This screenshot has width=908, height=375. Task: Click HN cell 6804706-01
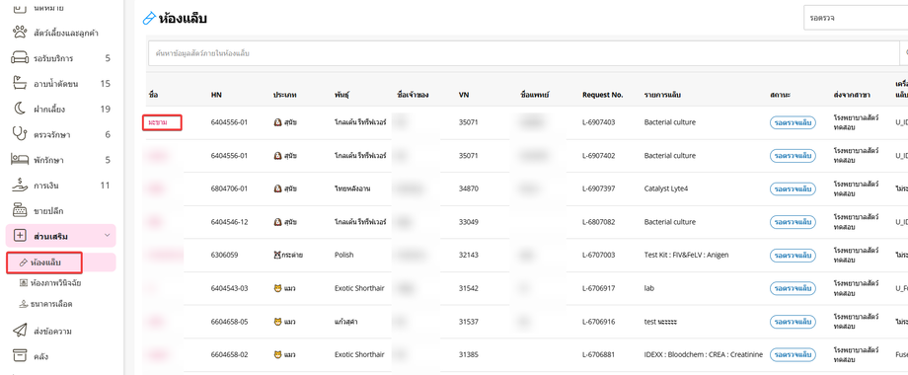(229, 188)
